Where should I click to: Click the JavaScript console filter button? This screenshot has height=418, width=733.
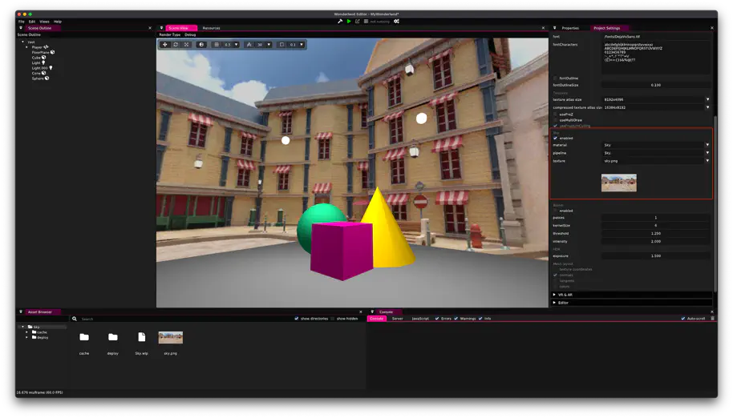point(420,319)
